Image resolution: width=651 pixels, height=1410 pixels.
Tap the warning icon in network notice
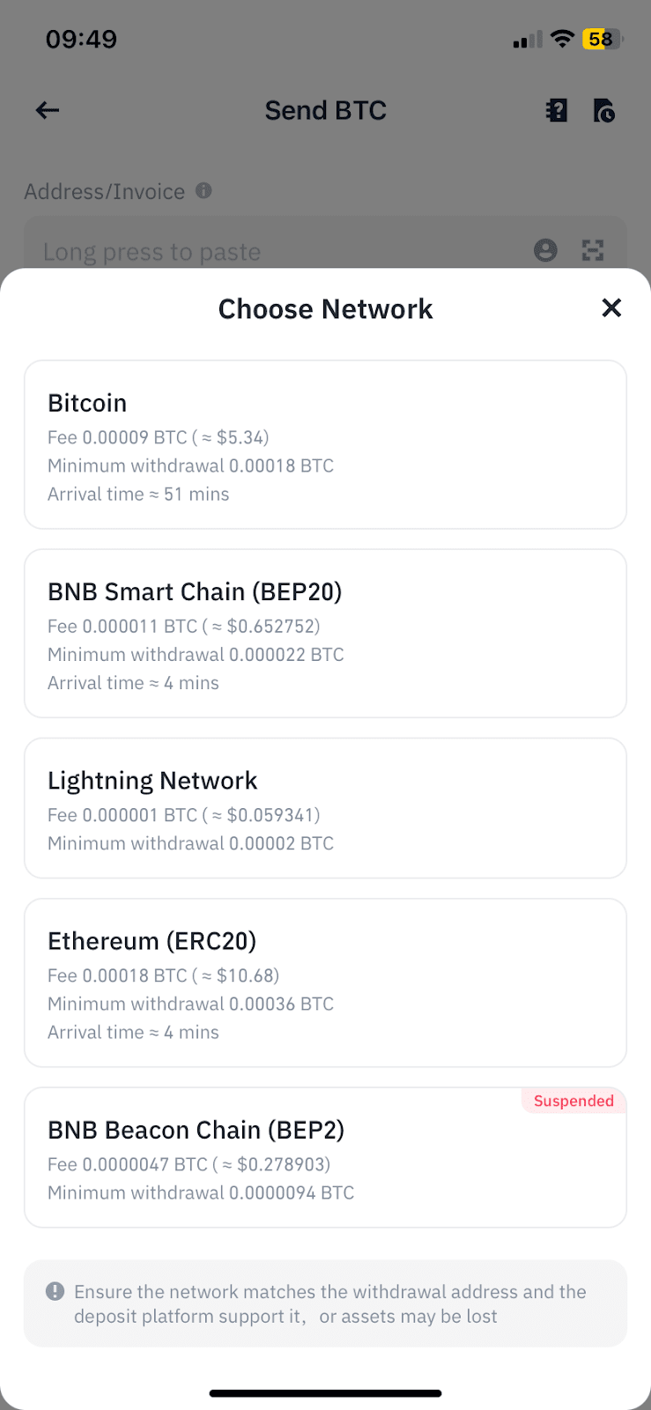(x=55, y=1291)
